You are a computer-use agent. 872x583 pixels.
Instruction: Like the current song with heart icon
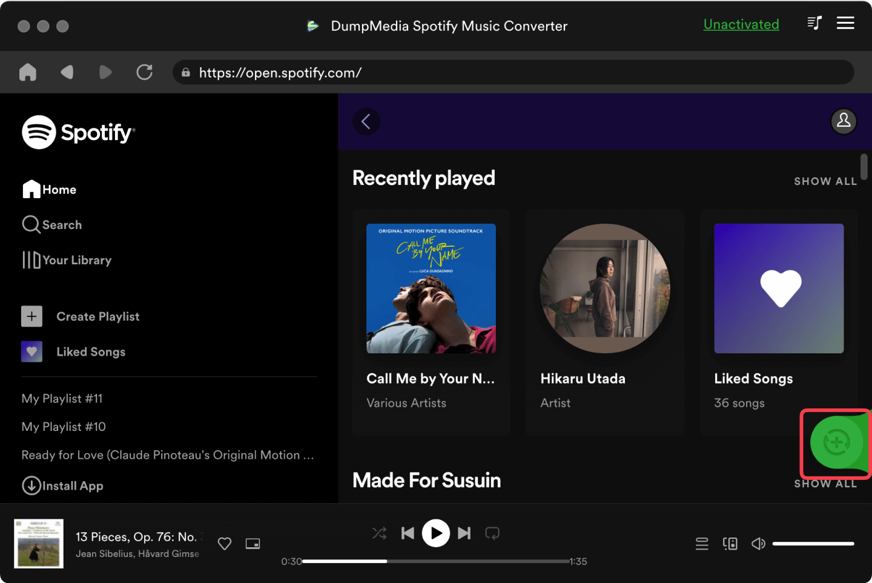225,544
